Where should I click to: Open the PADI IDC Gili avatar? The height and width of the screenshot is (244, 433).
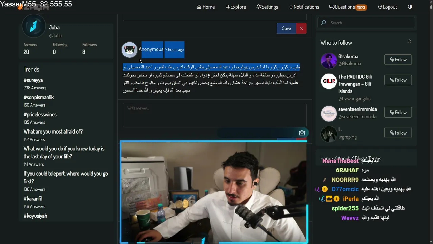pos(329,81)
